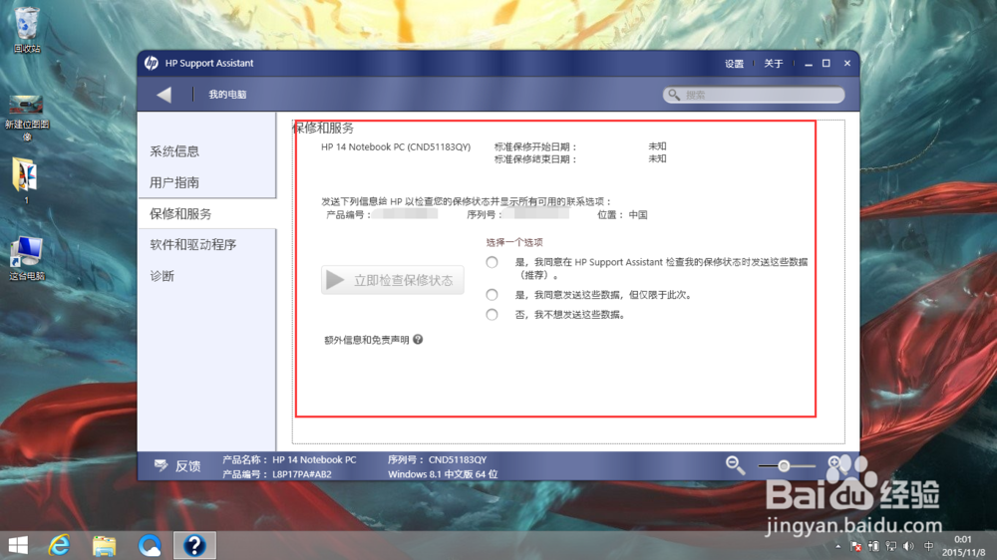
Task: Click the back arrow in HP Support Assistant
Action: coord(165,95)
